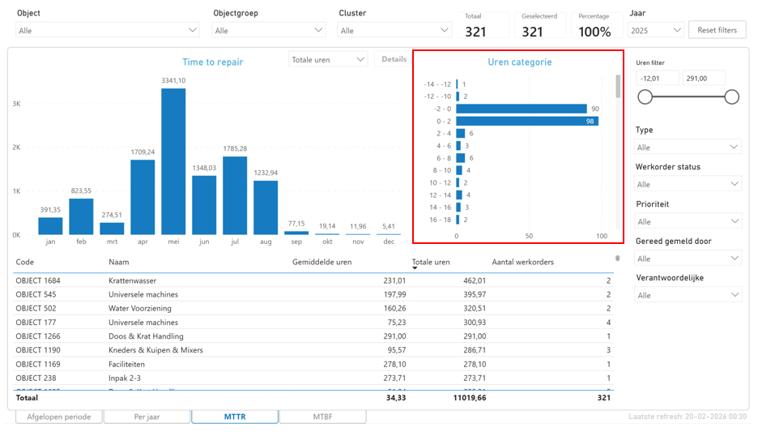Switch to the MTBF tab
This screenshot has height=432, width=758.
322,417
